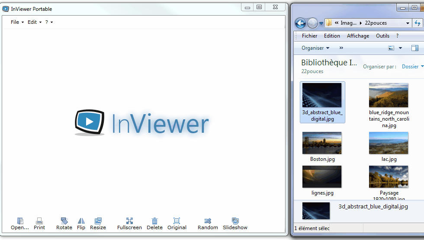This screenshot has width=424, height=240.
Task: Expand the recent pages arrow beside the nav buttons
Action: 321,23
